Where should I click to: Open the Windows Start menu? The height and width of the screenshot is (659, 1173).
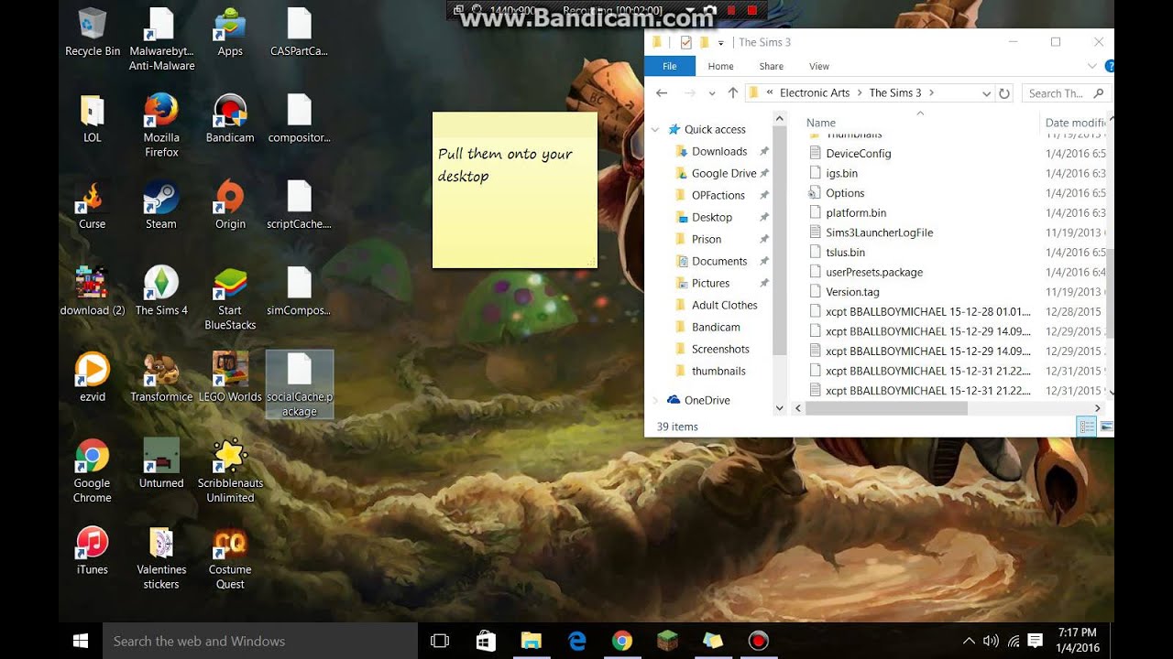coord(81,641)
